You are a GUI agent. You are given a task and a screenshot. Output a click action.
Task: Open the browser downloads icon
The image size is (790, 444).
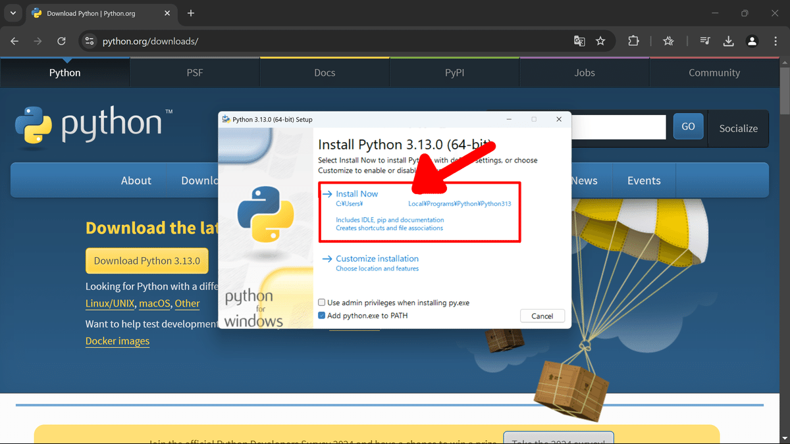pyautogui.click(x=729, y=41)
